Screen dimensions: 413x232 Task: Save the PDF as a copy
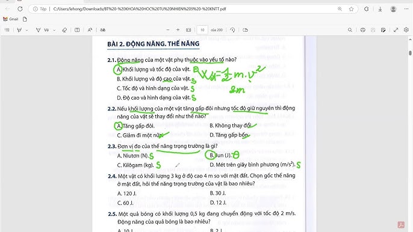point(383,30)
